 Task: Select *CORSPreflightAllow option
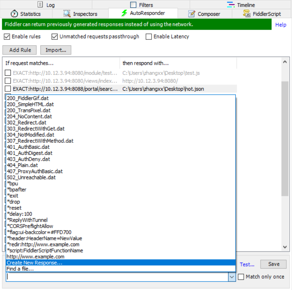tap(121, 226)
